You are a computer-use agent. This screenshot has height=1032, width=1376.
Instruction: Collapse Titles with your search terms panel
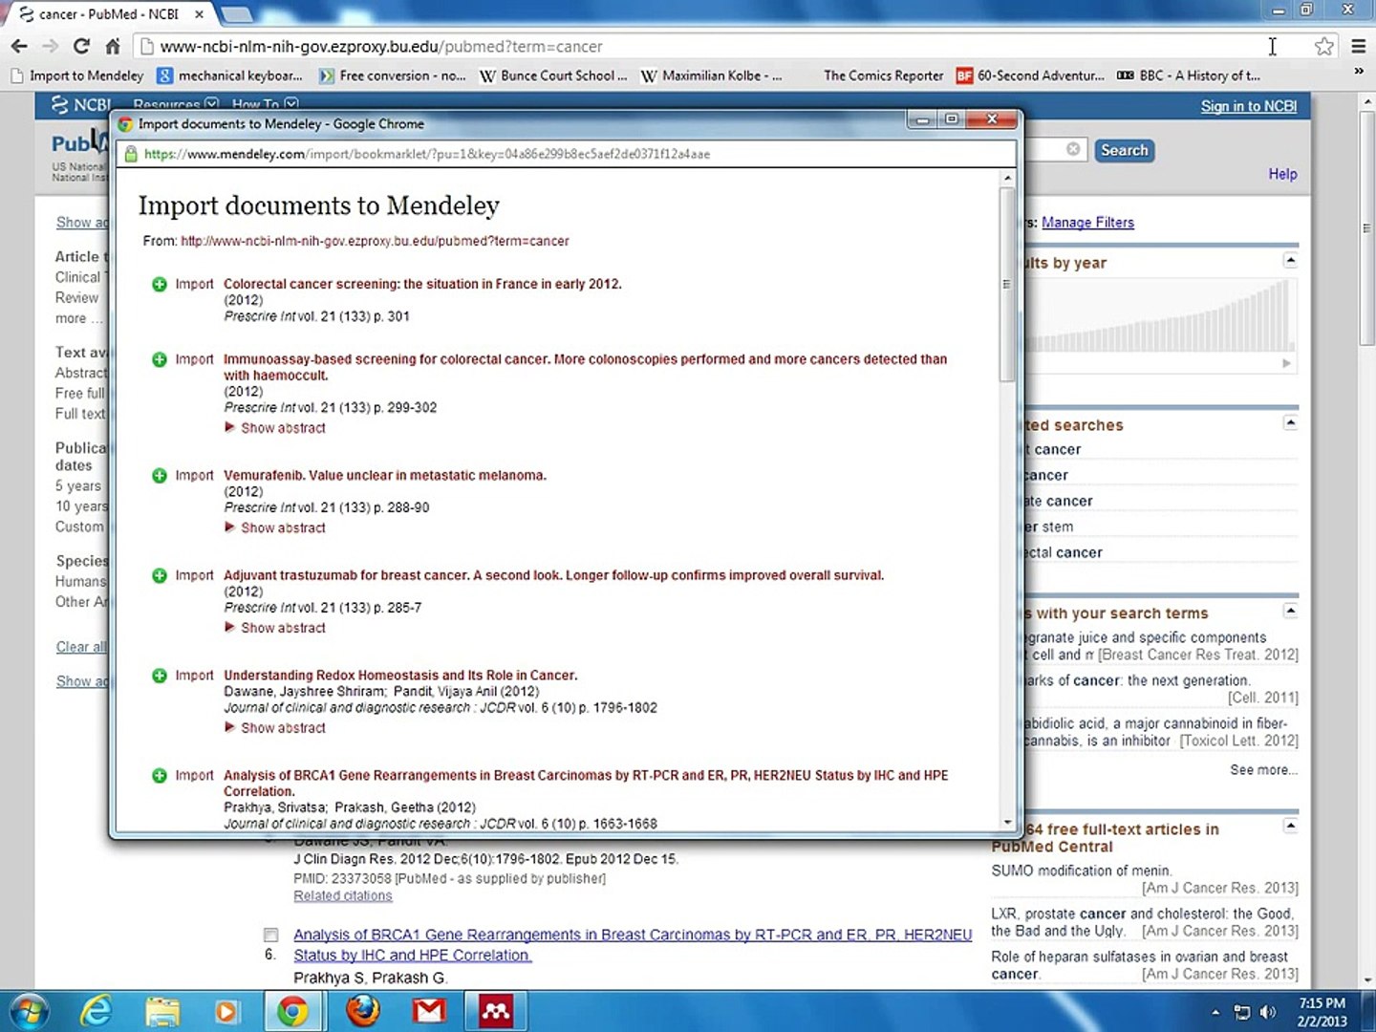tap(1290, 611)
